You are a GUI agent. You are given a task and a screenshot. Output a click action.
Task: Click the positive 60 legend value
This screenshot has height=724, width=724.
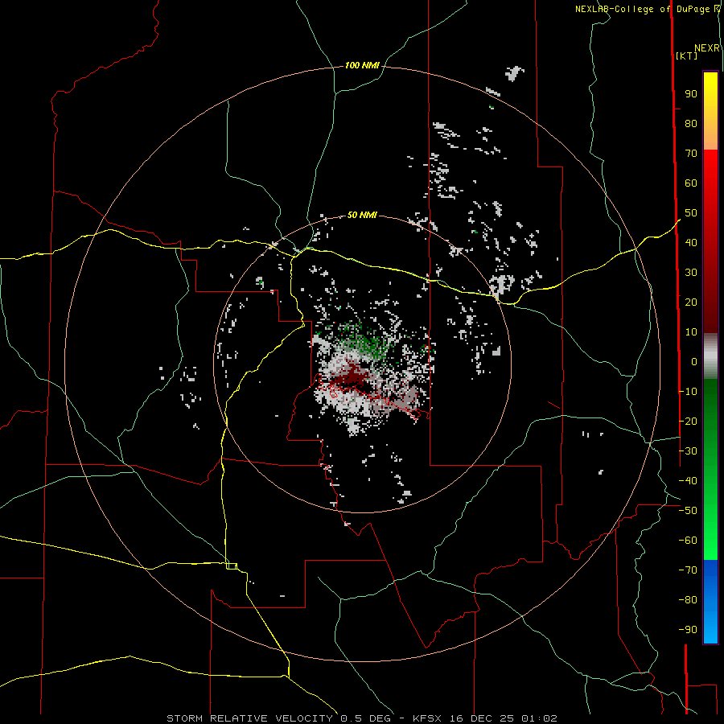click(691, 183)
